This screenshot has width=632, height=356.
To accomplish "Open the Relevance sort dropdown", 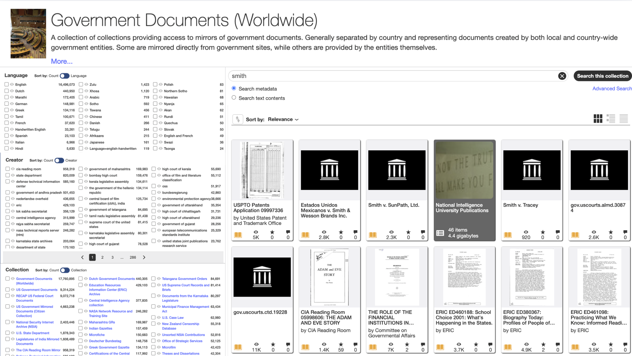I will (283, 120).
